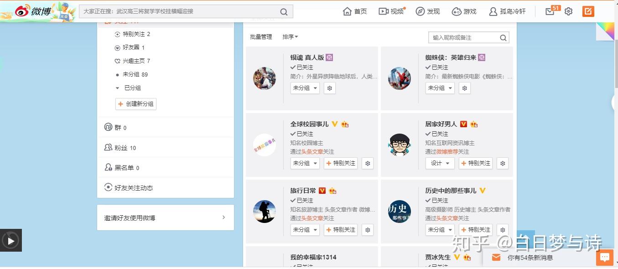Image resolution: width=618 pixels, height=269 pixels.
Task: Open the group dropdown for 旅行日常
Action: pyautogui.click(x=305, y=230)
